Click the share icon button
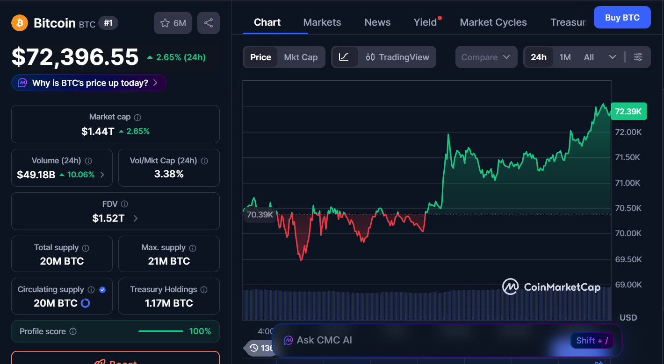Screen dimensions: 664x364 tap(209, 23)
